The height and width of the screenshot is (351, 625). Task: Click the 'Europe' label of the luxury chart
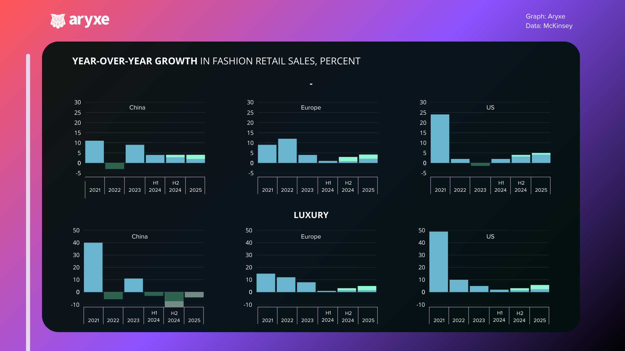pos(311,237)
